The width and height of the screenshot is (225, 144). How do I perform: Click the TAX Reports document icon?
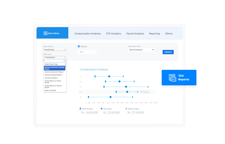172,78
